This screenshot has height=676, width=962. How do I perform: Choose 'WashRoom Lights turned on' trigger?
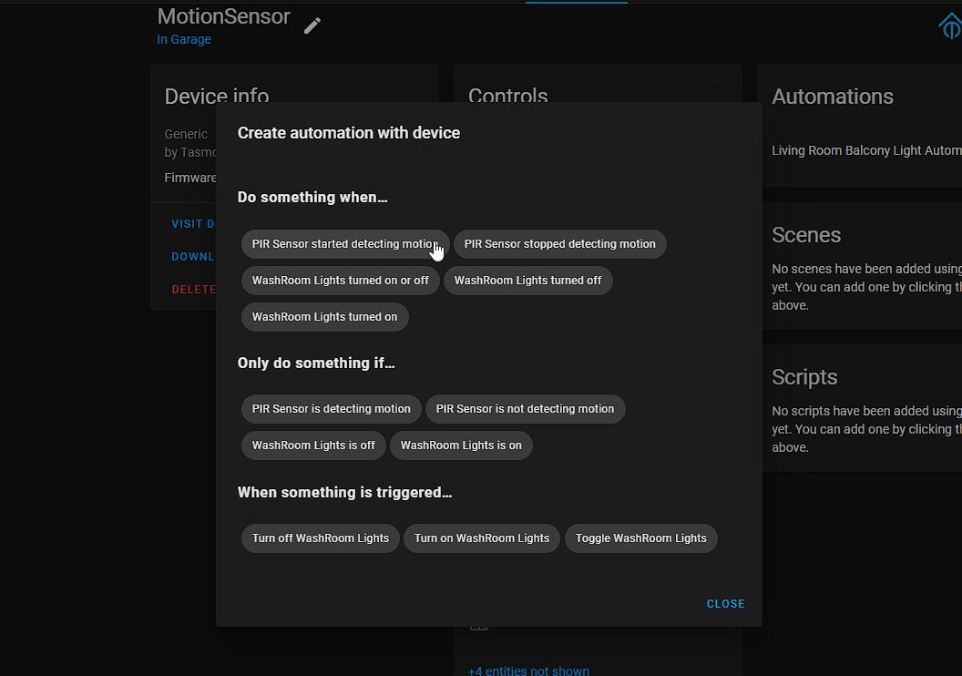tap(324, 317)
